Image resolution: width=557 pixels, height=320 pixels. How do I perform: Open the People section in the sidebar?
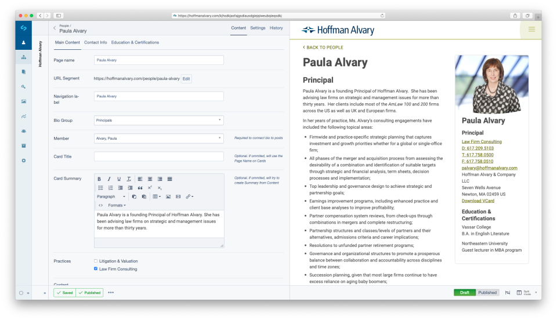[23, 42]
